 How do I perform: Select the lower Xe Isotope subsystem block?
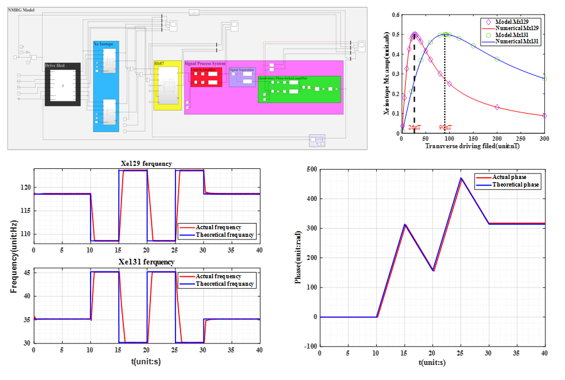pos(106,113)
